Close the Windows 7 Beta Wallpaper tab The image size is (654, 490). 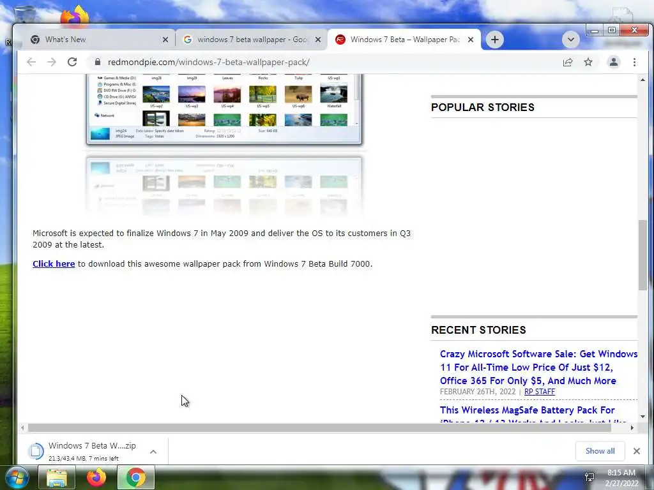pos(471,40)
